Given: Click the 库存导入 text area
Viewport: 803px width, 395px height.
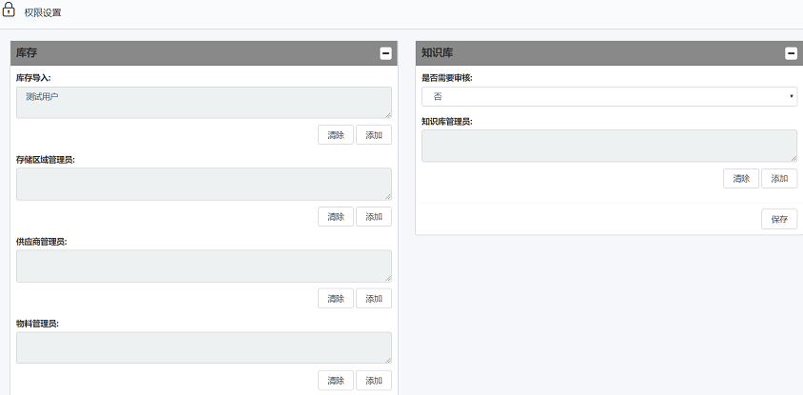Looking at the screenshot, I should pos(204,103).
